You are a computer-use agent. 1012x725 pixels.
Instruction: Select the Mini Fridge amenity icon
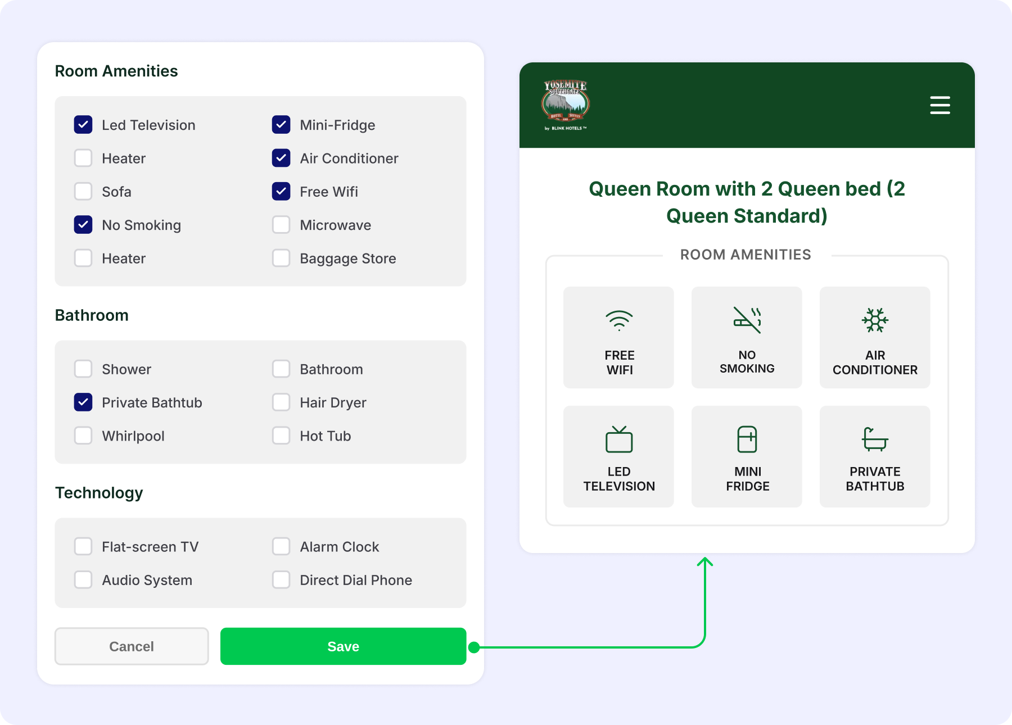click(x=747, y=439)
